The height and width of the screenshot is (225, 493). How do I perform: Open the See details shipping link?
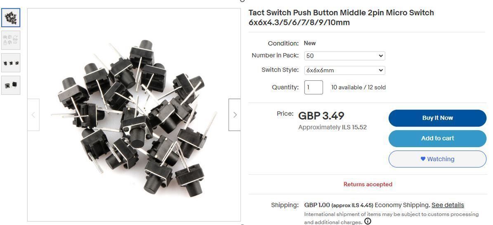pyautogui.click(x=448, y=205)
